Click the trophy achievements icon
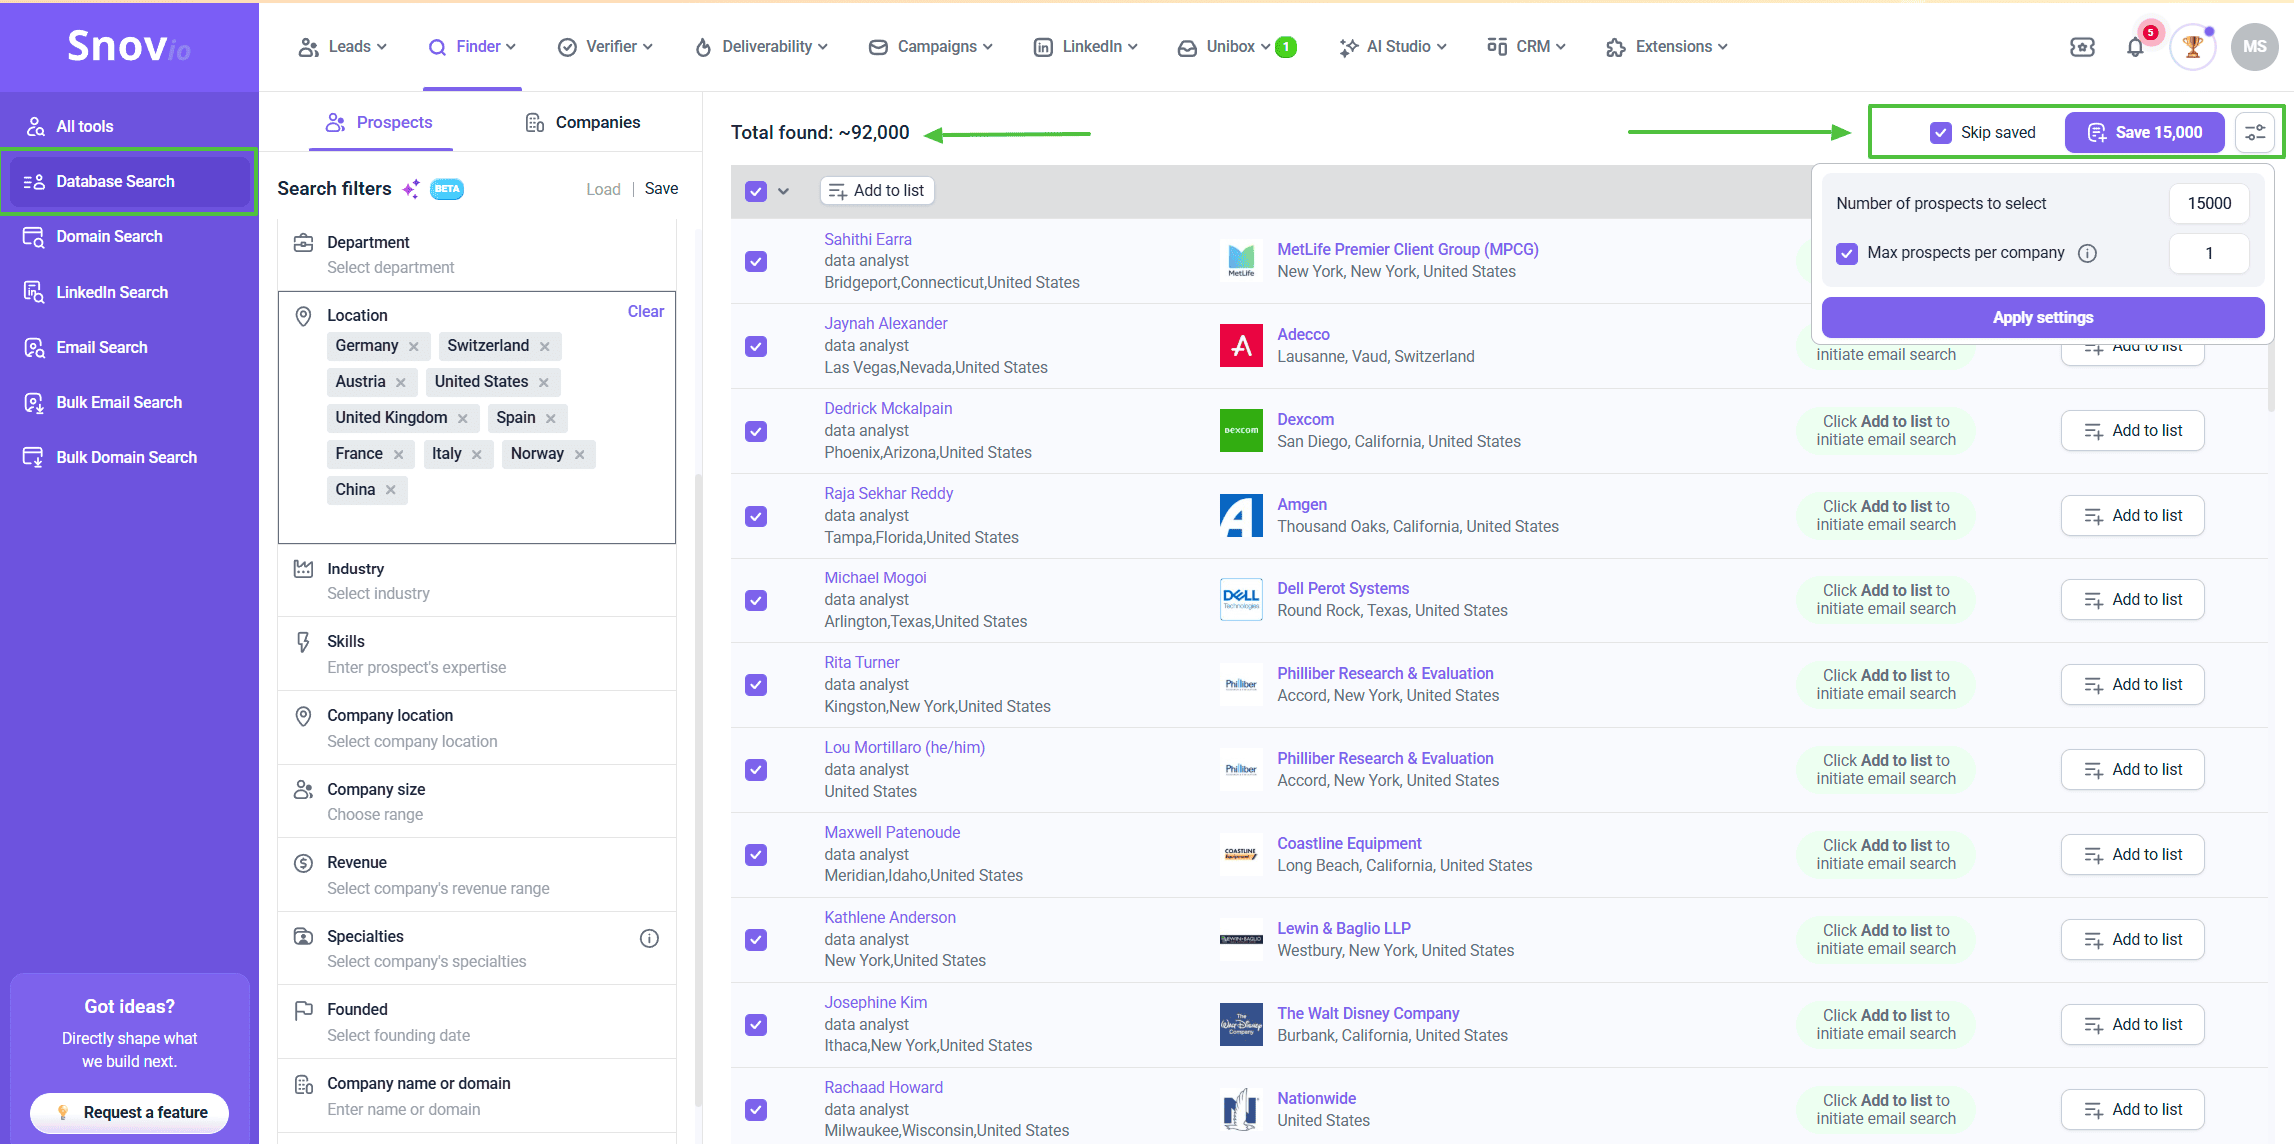The image size is (2294, 1144). click(x=2193, y=47)
